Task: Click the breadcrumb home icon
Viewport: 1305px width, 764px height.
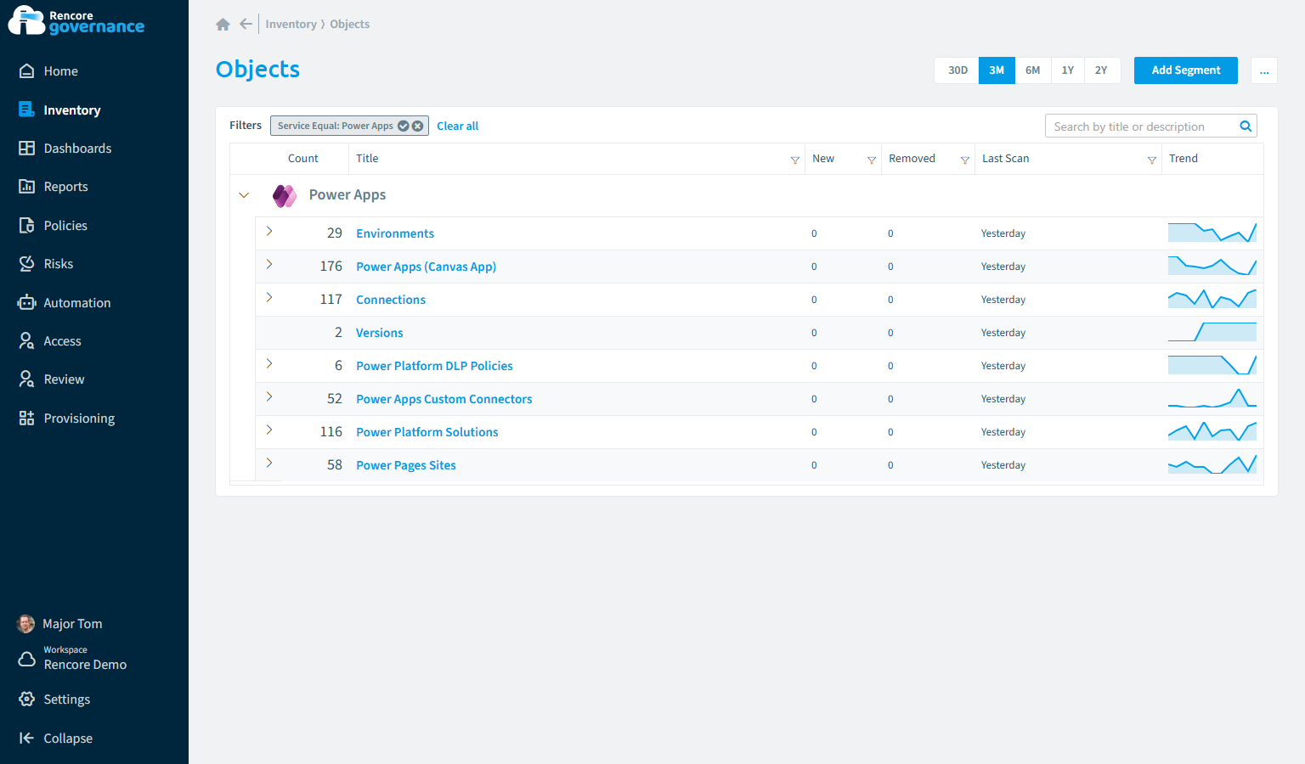Action: point(223,25)
